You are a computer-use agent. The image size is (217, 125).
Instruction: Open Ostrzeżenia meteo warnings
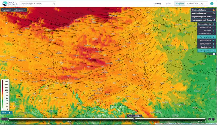(x=203, y=13)
